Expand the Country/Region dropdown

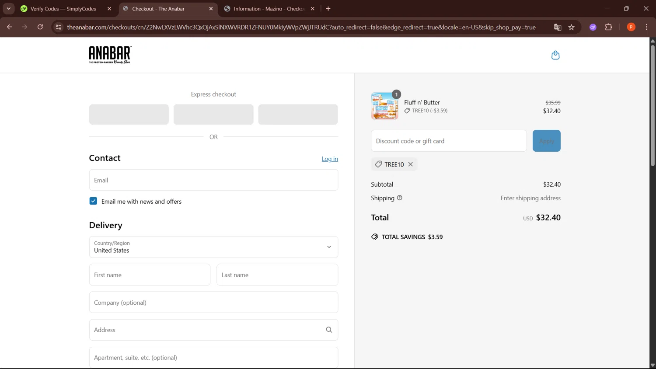(x=213, y=247)
